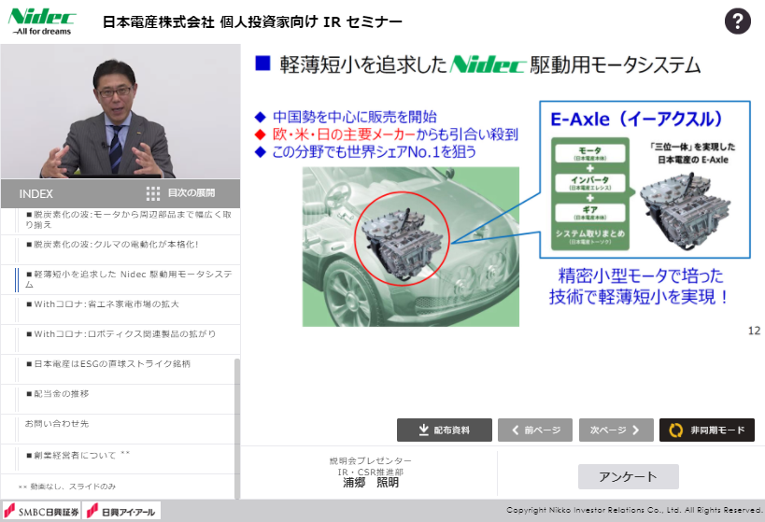Click the INDEX header label
Image resolution: width=765 pixels, height=522 pixels.
35,194
